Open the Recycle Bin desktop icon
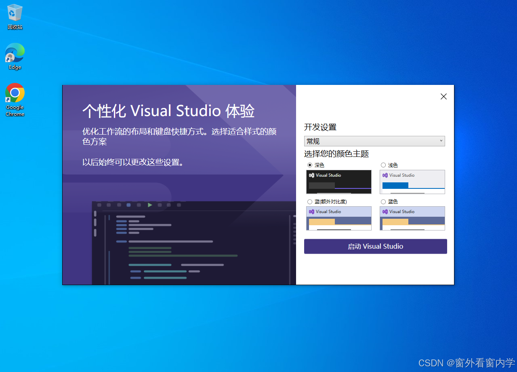 [15, 17]
